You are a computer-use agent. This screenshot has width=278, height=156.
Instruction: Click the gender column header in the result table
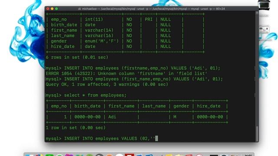pos(181,106)
